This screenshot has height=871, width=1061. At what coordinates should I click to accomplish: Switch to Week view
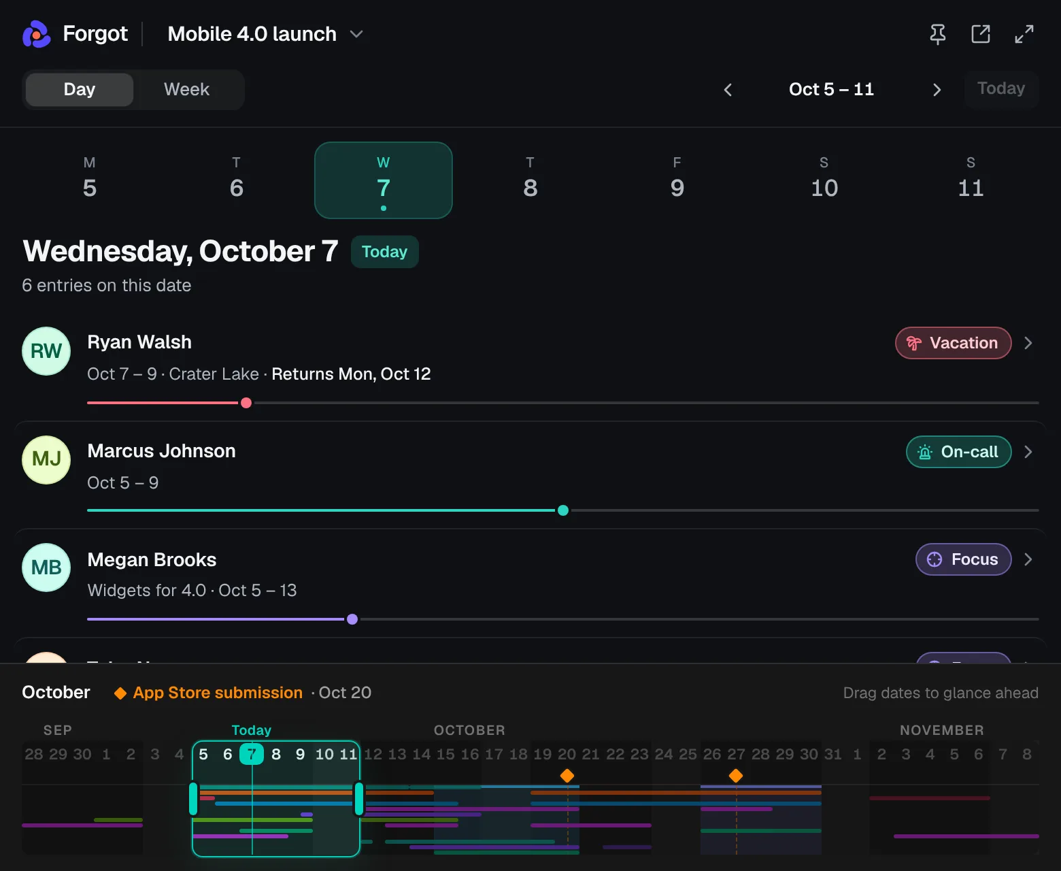click(x=187, y=90)
